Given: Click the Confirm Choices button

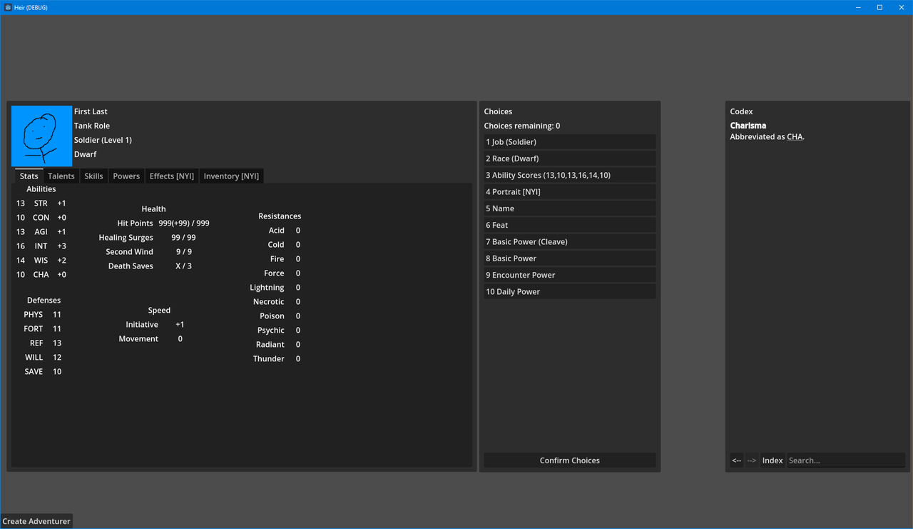Looking at the screenshot, I should 570,460.
